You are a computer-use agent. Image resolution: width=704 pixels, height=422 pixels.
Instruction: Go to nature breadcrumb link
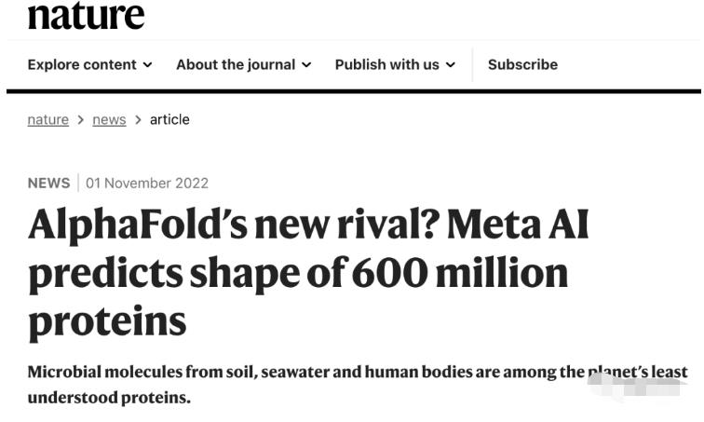click(x=48, y=120)
